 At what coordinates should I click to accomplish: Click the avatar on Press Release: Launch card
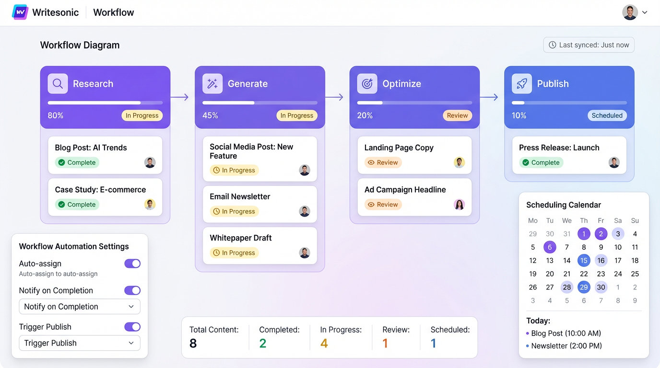pyautogui.click(x=614, y=162)
